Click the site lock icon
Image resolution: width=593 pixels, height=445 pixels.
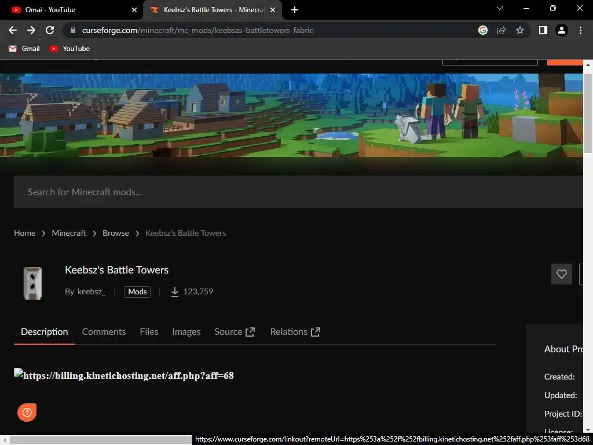(73, 30)
